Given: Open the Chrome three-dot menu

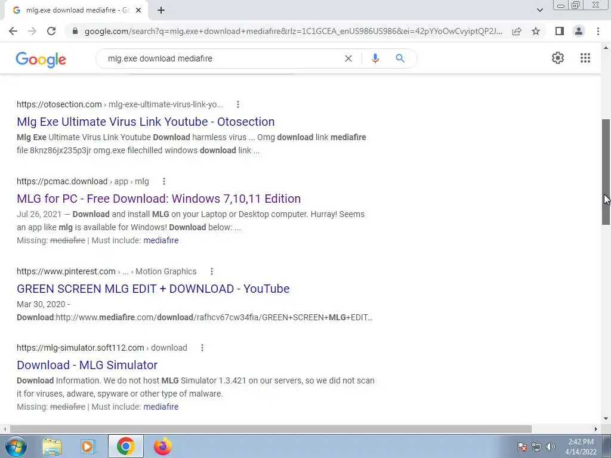Looking at the screenshot, I should [598, 31].
